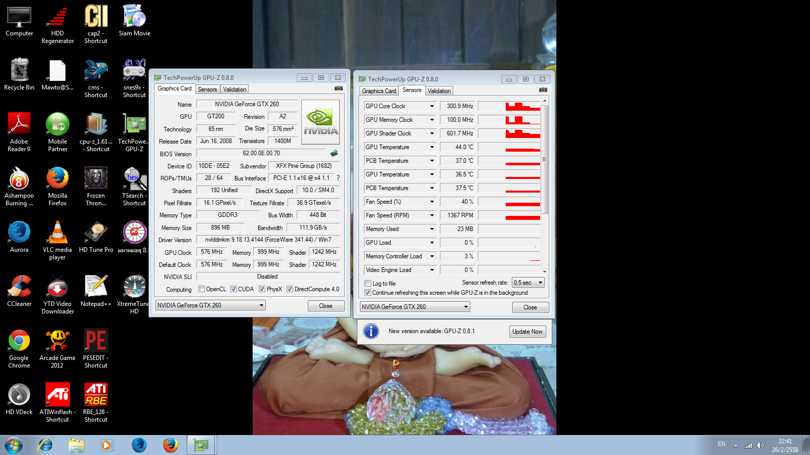Open the RBE_128 shortcut icon
Viewport: 810px width, 455px height.
(96, 402)
